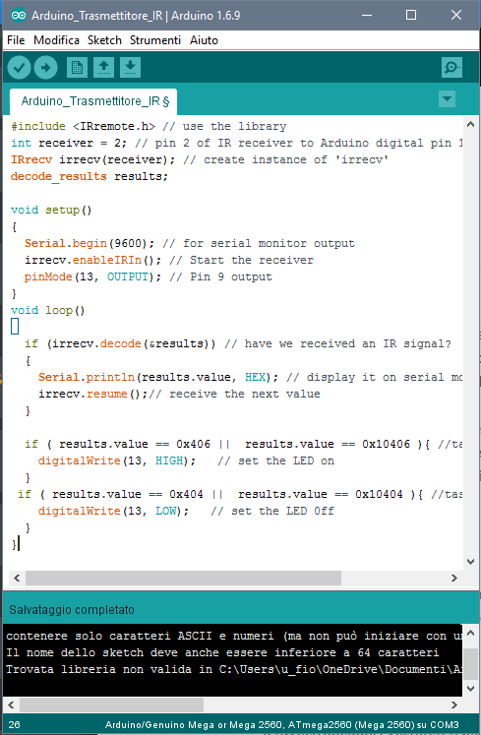
Task: Click the editor vertical scroll up arrow
Action: pos(471,125)
